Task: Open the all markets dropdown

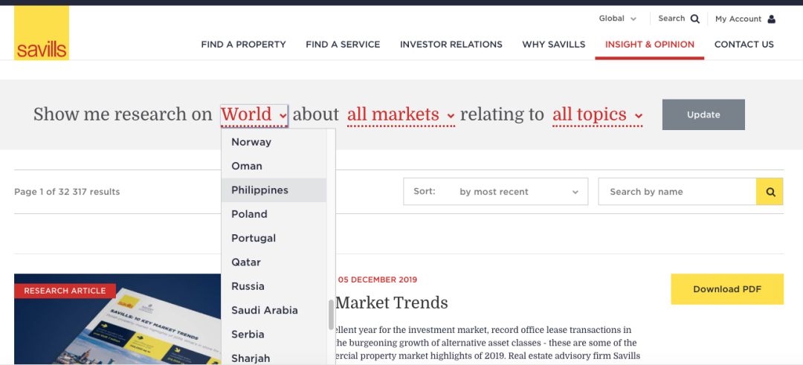Action: pyautogui.click(x=401, y=115)
